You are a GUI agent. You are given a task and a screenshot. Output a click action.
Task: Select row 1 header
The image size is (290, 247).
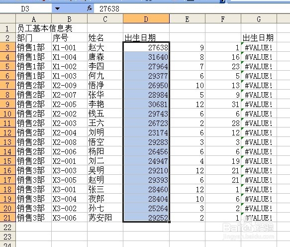click(x=7, y=28)
